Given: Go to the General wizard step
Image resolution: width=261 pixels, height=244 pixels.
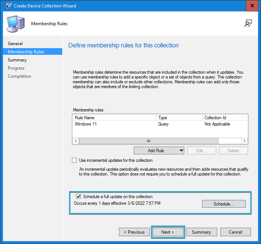Looking at the screenshot, I should (x=15, y=44).
